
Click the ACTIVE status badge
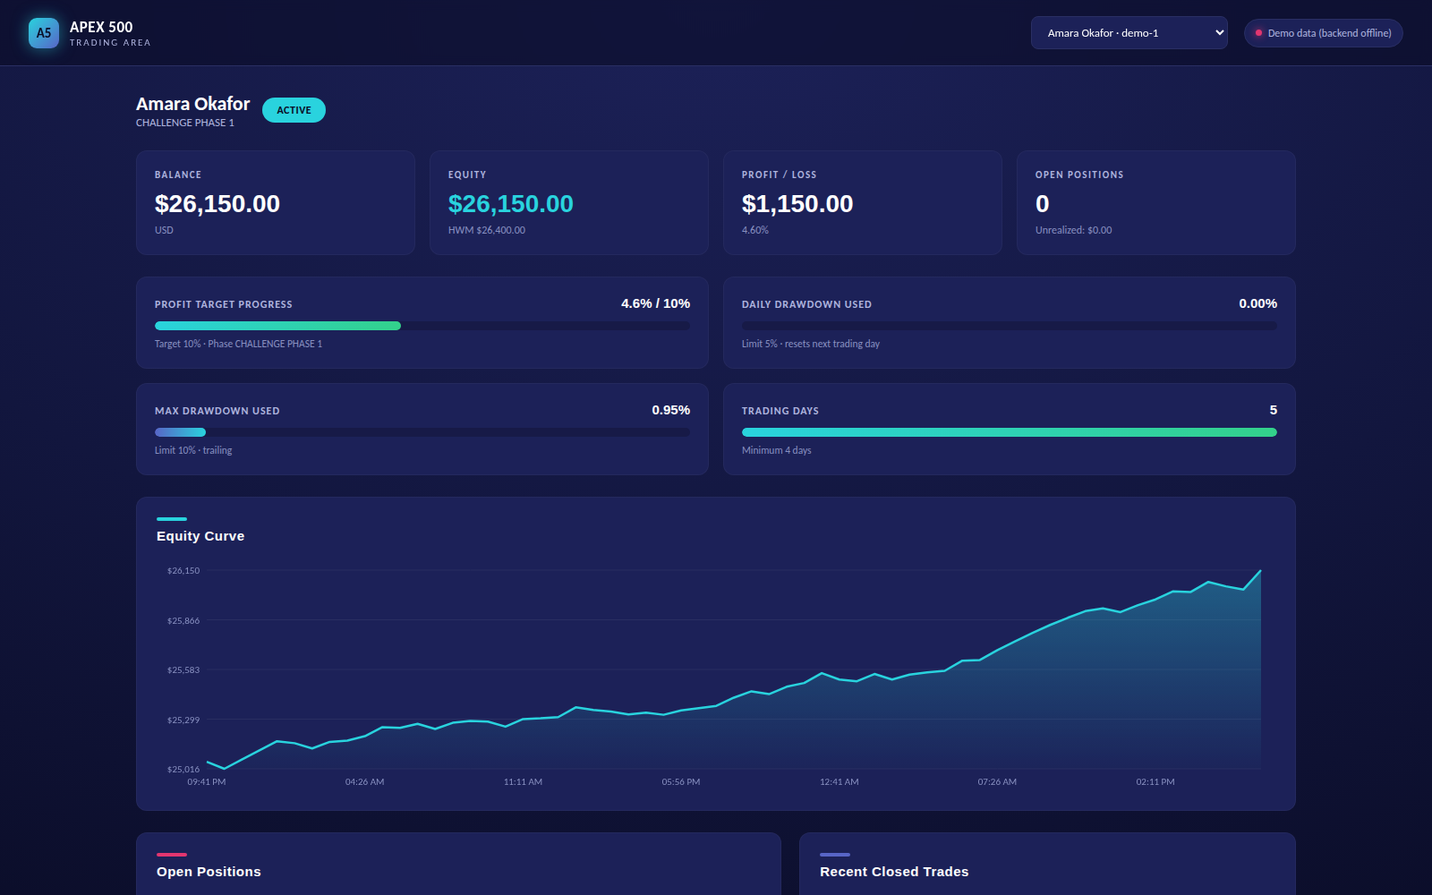pyautogui.click(x=294, y=110)
